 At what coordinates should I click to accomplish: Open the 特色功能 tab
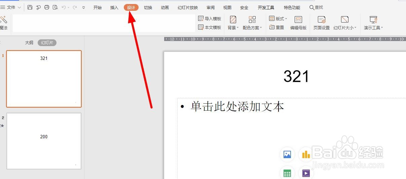click(292, 7)
